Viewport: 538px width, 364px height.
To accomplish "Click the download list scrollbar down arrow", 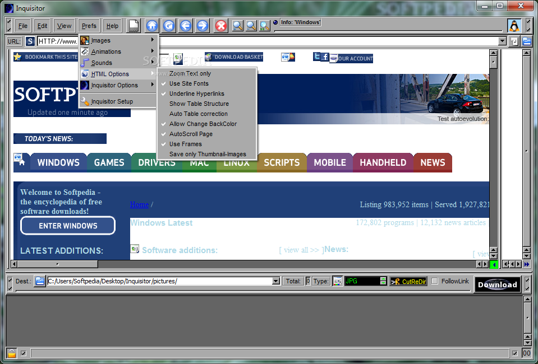I will tap(528, 343).
